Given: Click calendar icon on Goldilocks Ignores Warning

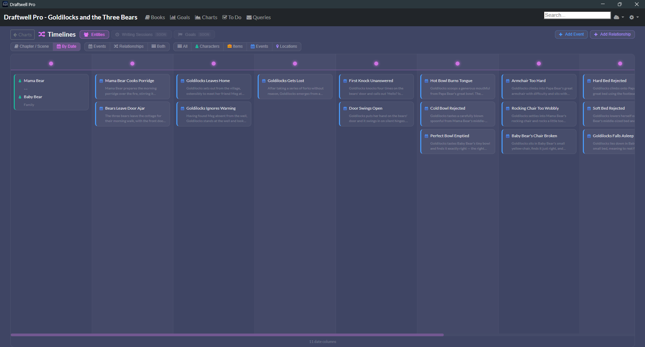Looking at the screenshot, I should (182, 108).
